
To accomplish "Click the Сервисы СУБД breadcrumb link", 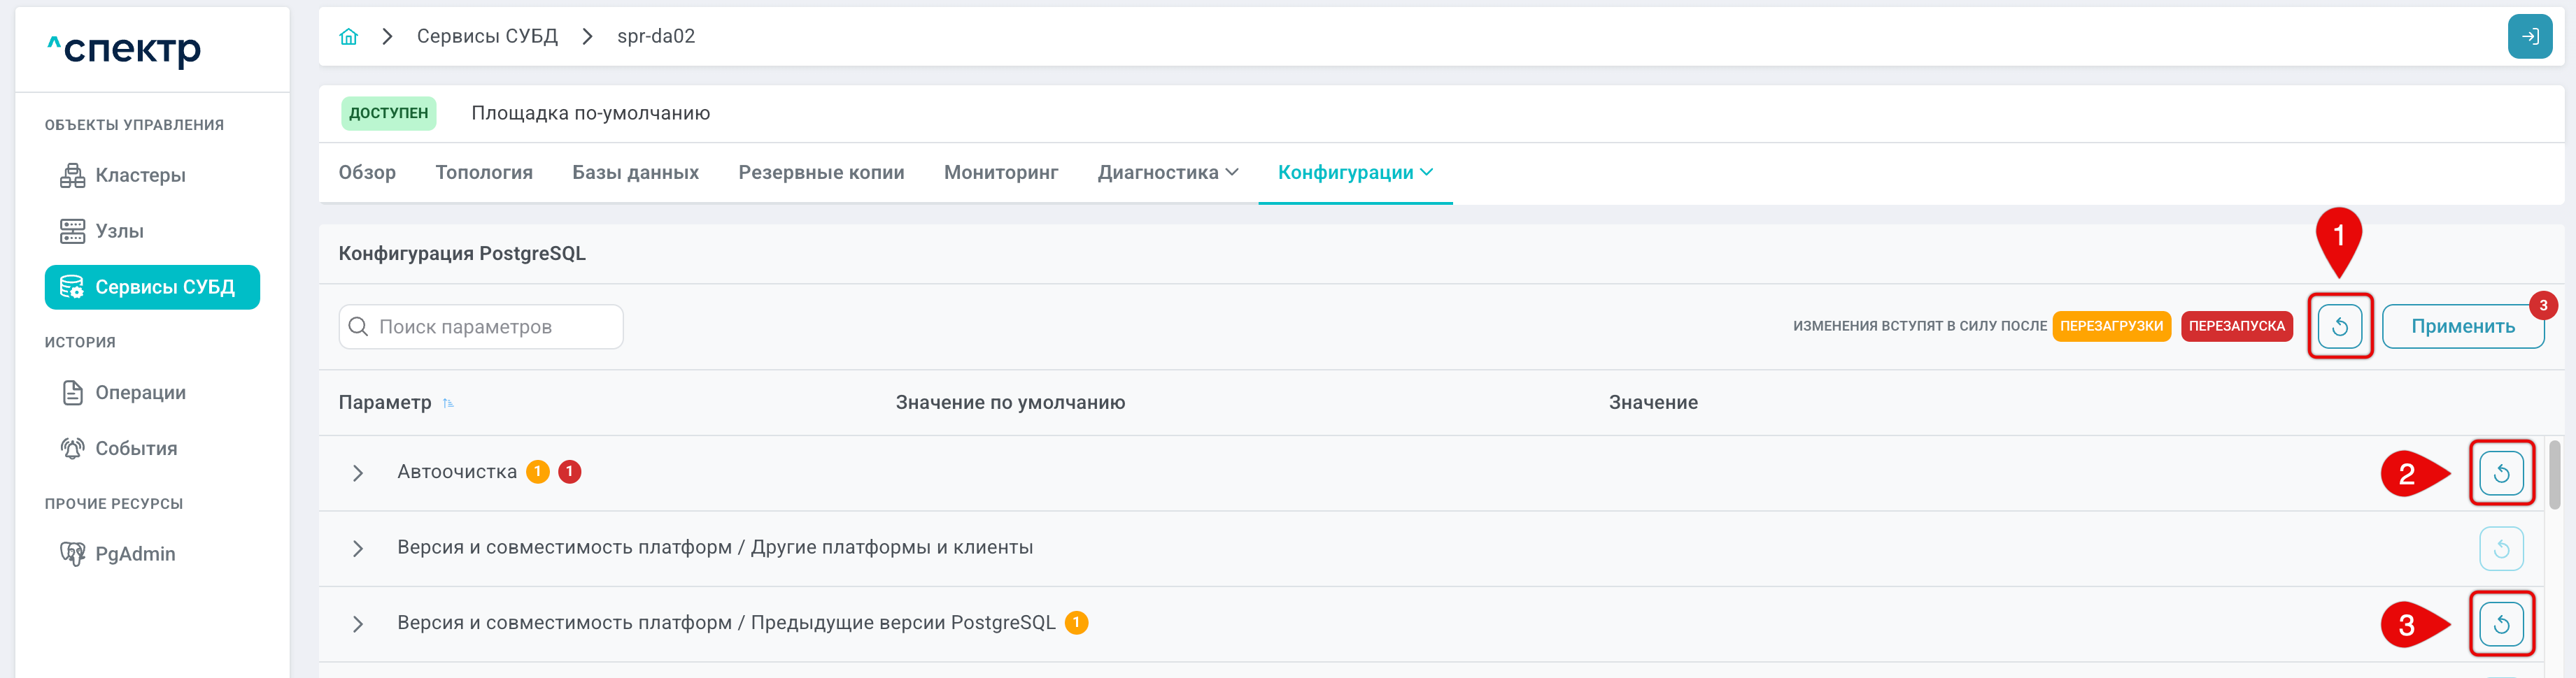I will [487, 37].
